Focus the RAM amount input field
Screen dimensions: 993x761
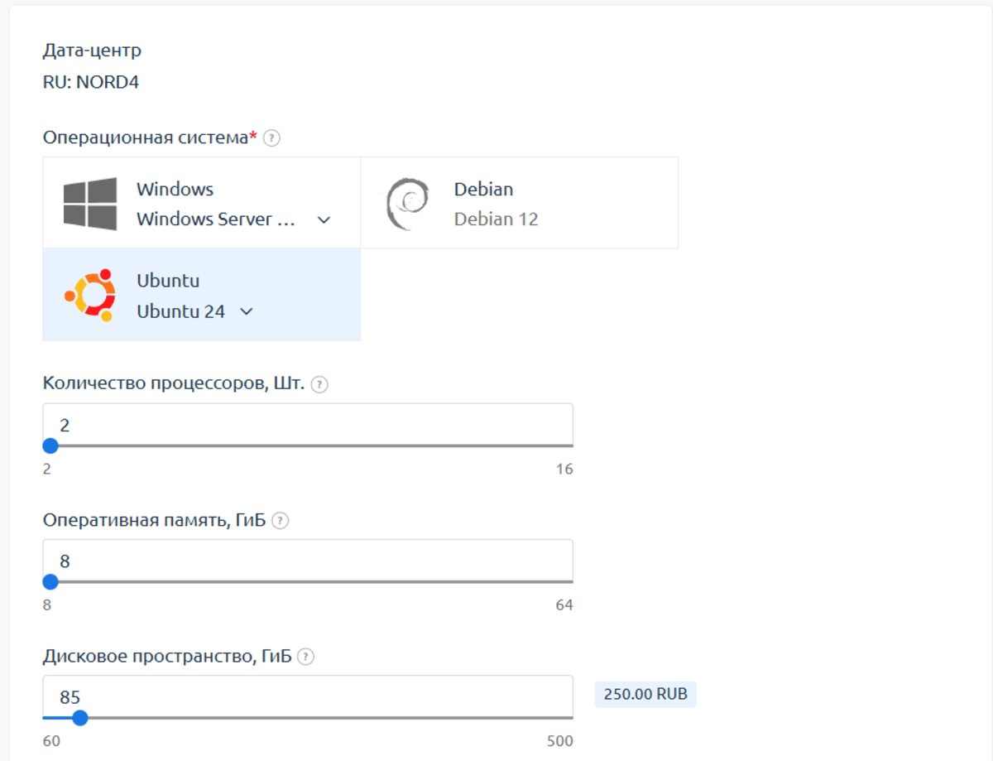307,561
